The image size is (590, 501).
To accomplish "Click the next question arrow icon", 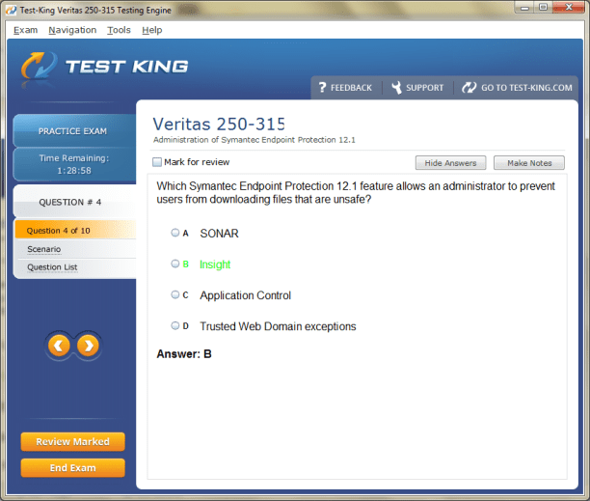I will click(88, 345).
